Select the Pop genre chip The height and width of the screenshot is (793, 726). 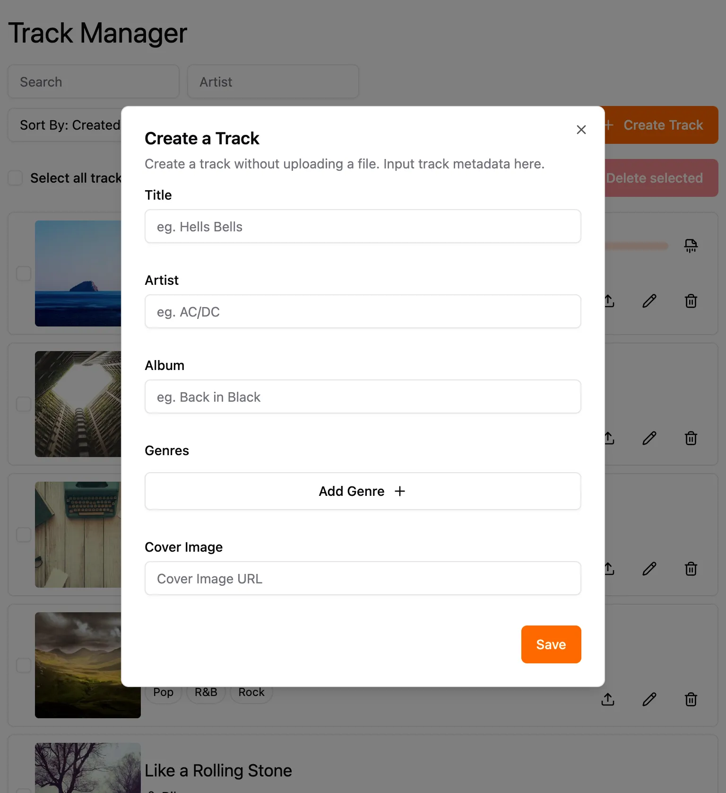point(163,692)
